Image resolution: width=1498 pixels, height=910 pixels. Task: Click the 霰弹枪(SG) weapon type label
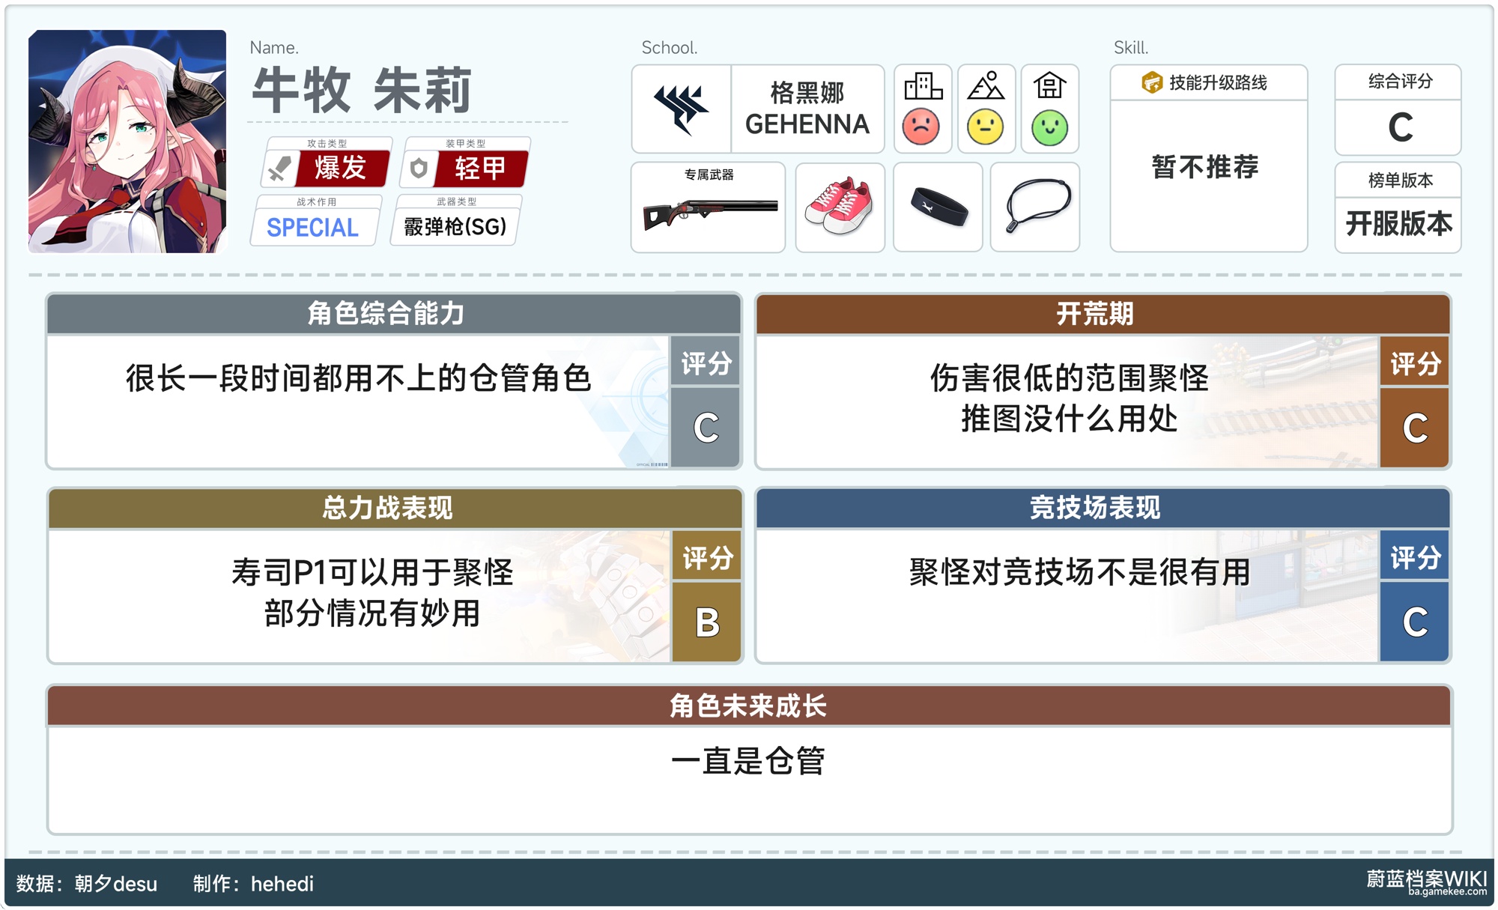click(x=455, y=226)
